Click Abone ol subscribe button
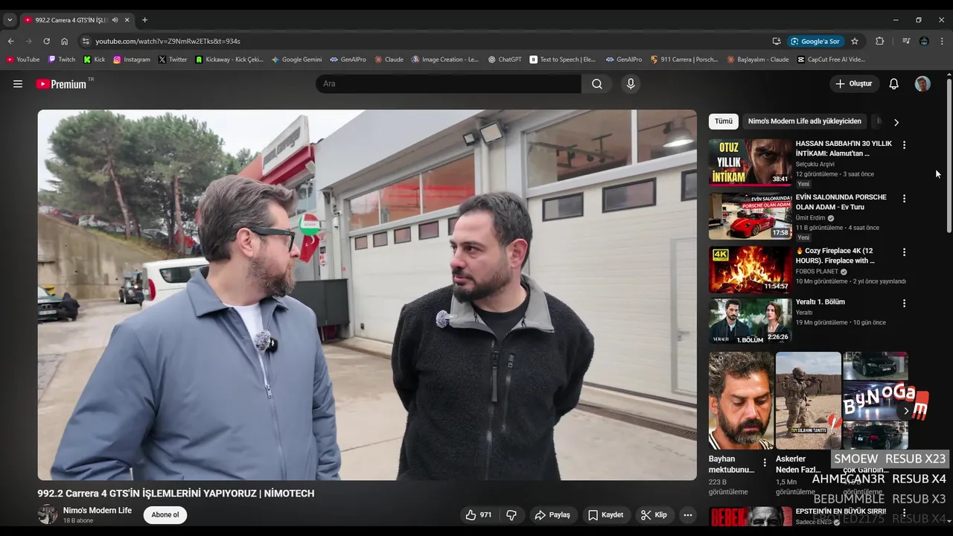This screenshot has width=953, height=536. click(x=165, y=515)
